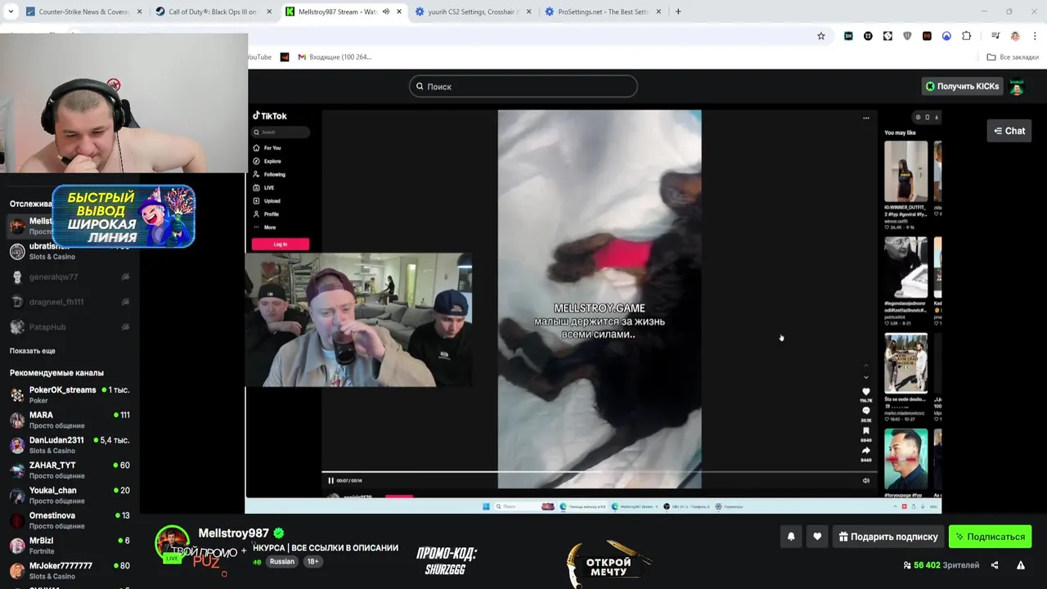This screenshot has width=1047, height=589.
Task: Open the shield extension icon
Action: click(x=907, y=36)
